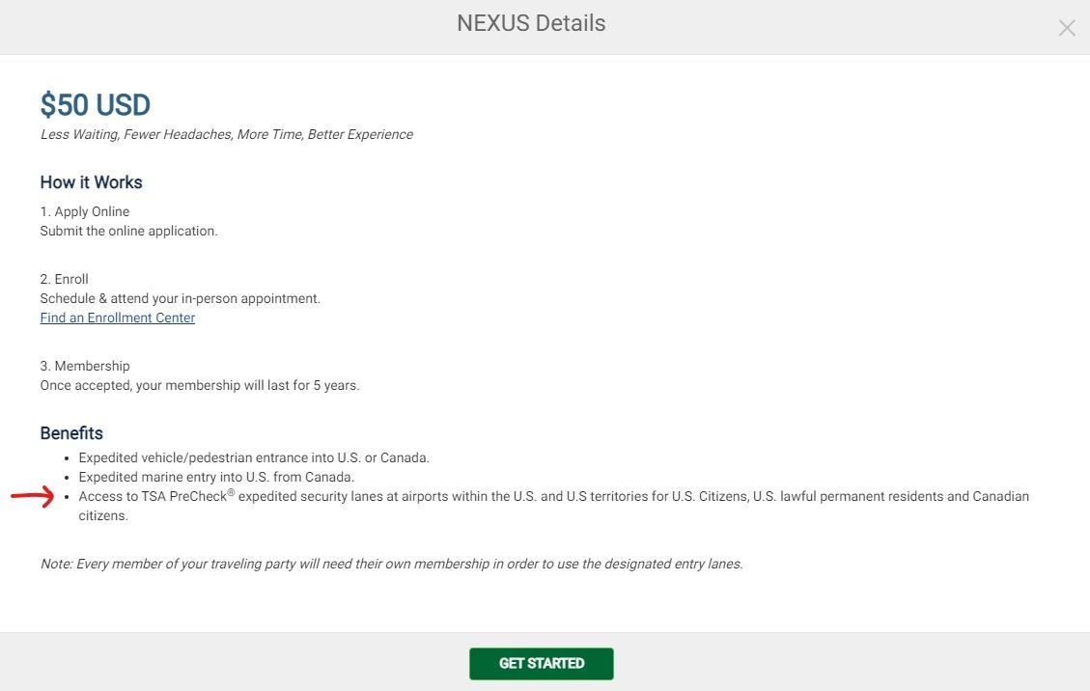Click the Benefits heading

(71, 433)
